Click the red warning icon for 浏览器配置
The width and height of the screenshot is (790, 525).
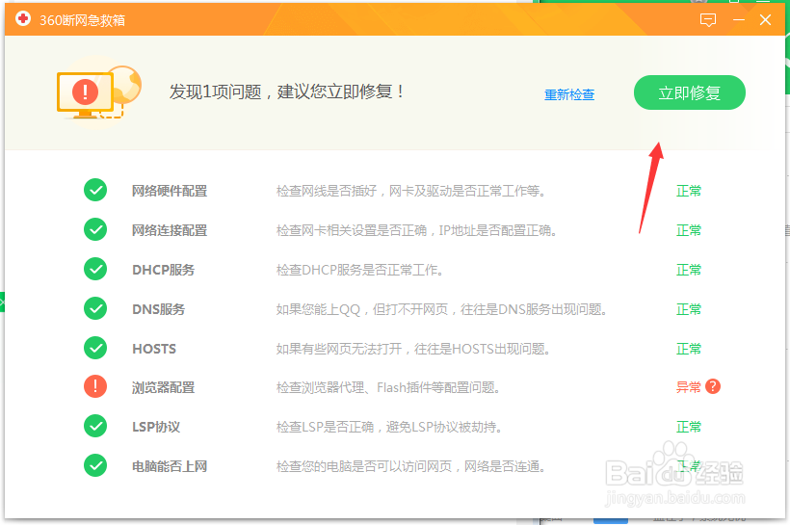pyautogui.click(x=95, y=387)
